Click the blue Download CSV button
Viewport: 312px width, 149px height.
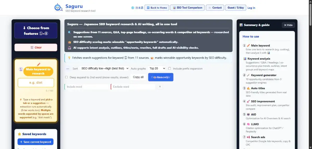pyautogui.click(x=161, y=77)
